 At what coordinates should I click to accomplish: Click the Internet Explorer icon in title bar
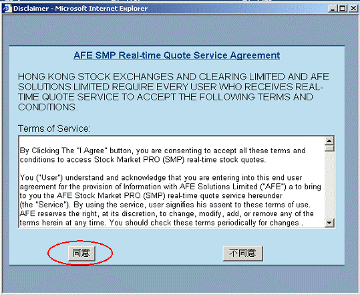(7, 9)
